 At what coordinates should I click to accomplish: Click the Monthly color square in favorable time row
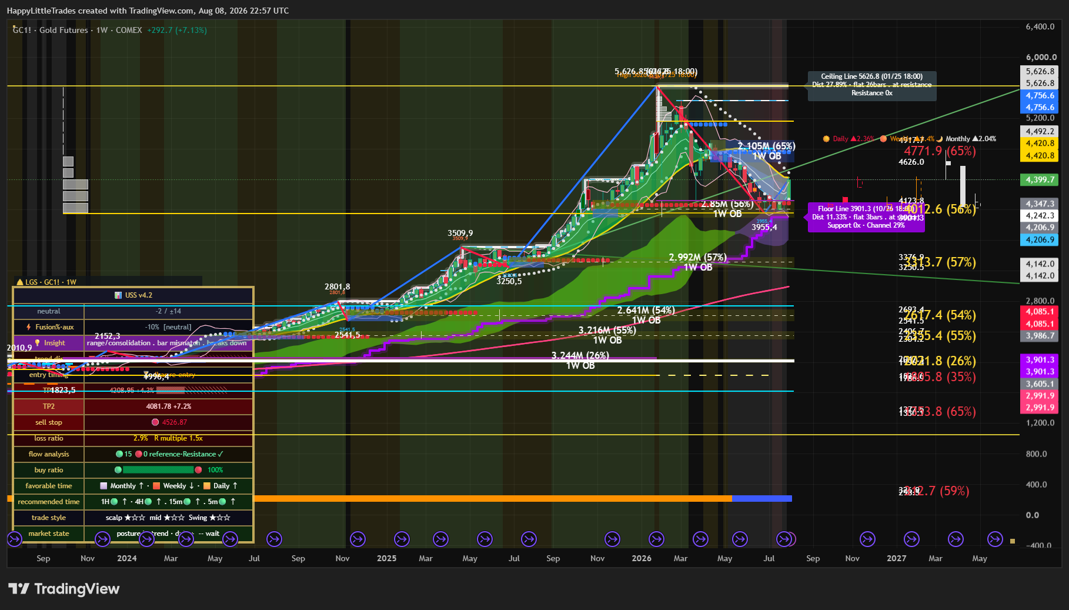pyautogui.click(x=104, y=486)
